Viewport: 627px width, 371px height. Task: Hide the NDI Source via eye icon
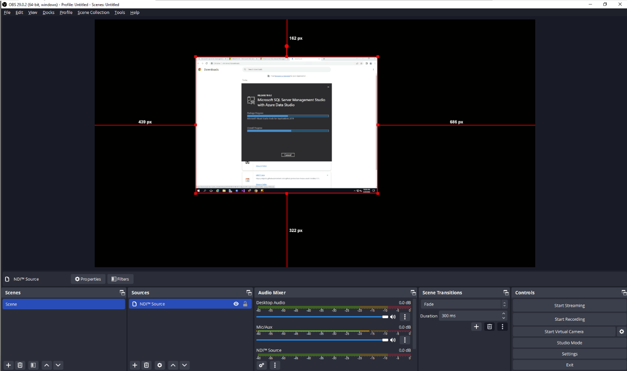point(236,304)
